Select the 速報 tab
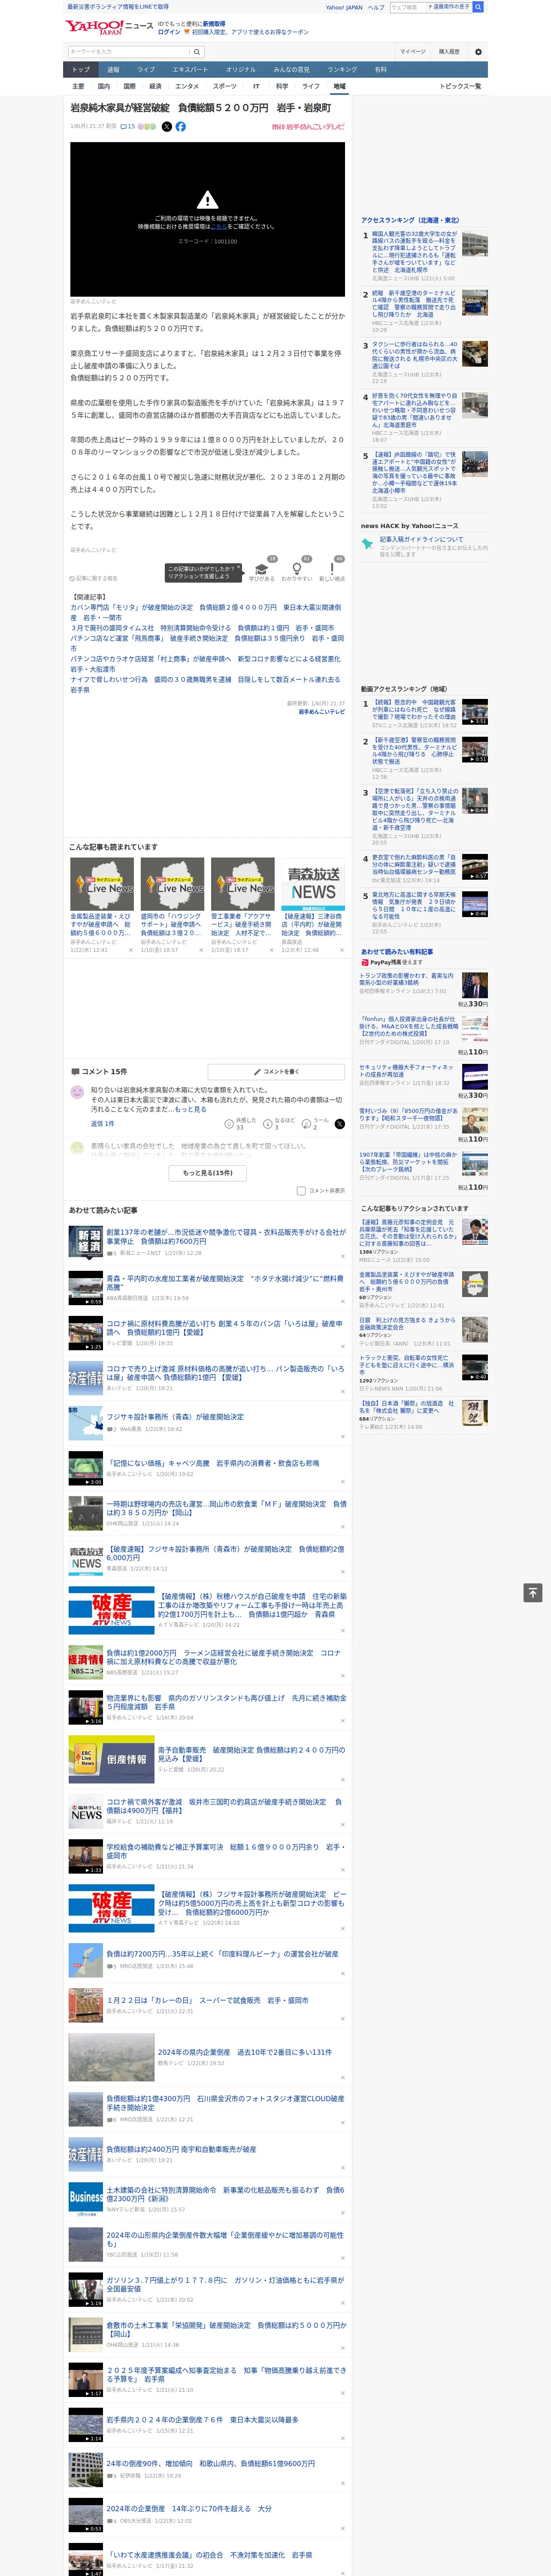 113,70
